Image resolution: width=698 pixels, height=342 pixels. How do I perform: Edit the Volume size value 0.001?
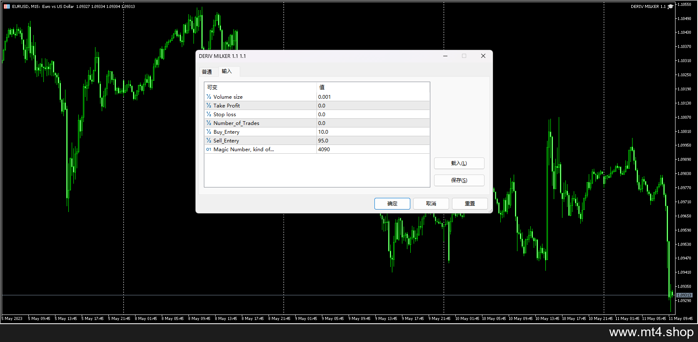[x=373, y=97]
